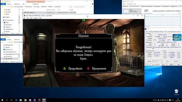Open the CPU menu in Xenia window
182x102 pixels.
(x=28, y=18)
